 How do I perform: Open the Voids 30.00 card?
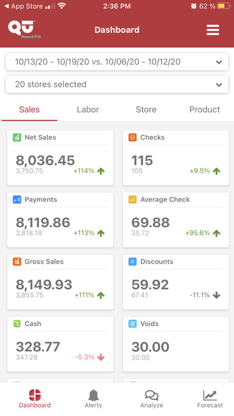pos(176,344)
